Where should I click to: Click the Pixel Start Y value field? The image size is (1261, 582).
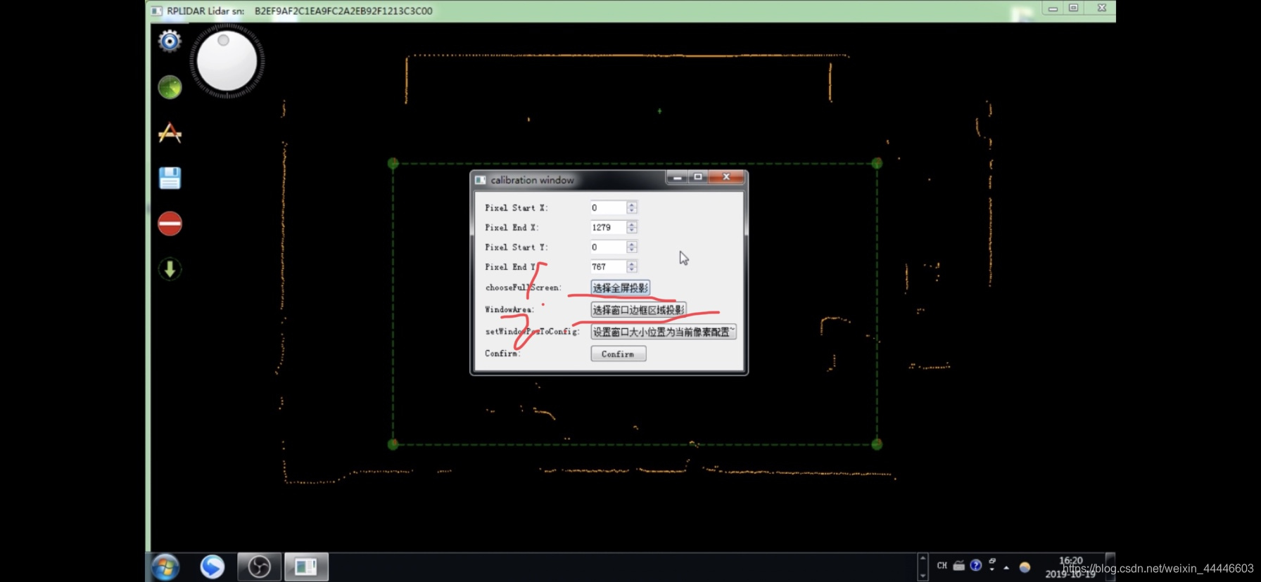608,247
